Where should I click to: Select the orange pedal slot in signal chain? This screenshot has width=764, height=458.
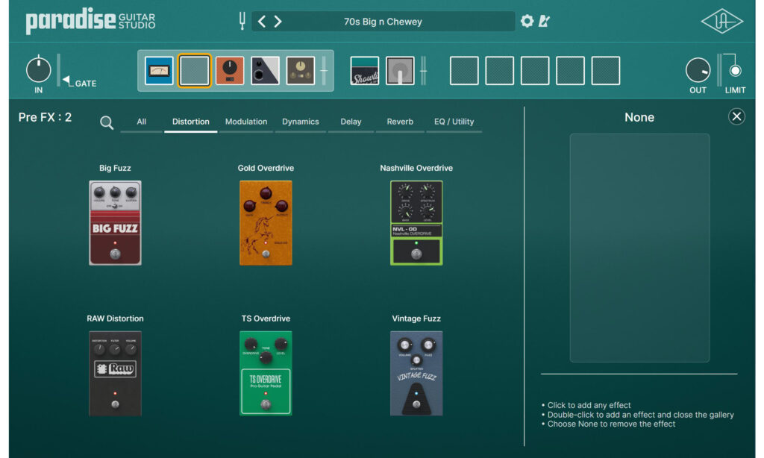tap(230, 71)
